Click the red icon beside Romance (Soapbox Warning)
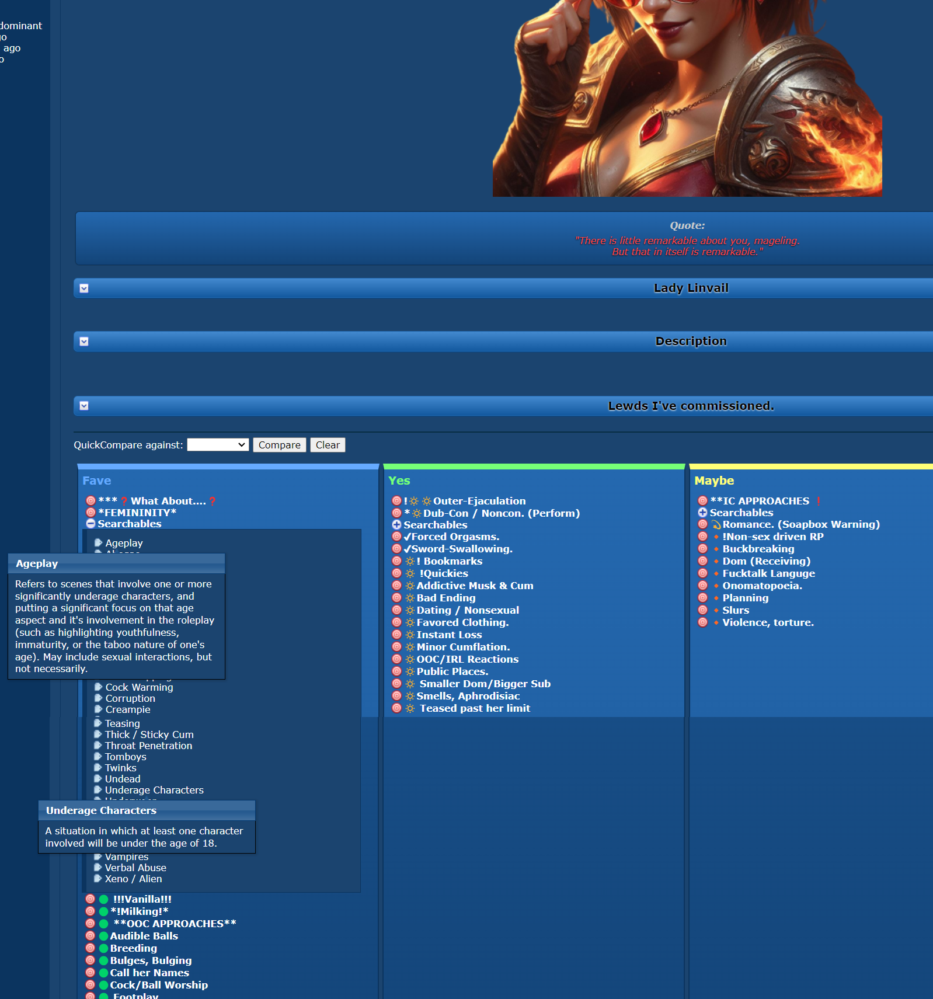 coord(702,524)
